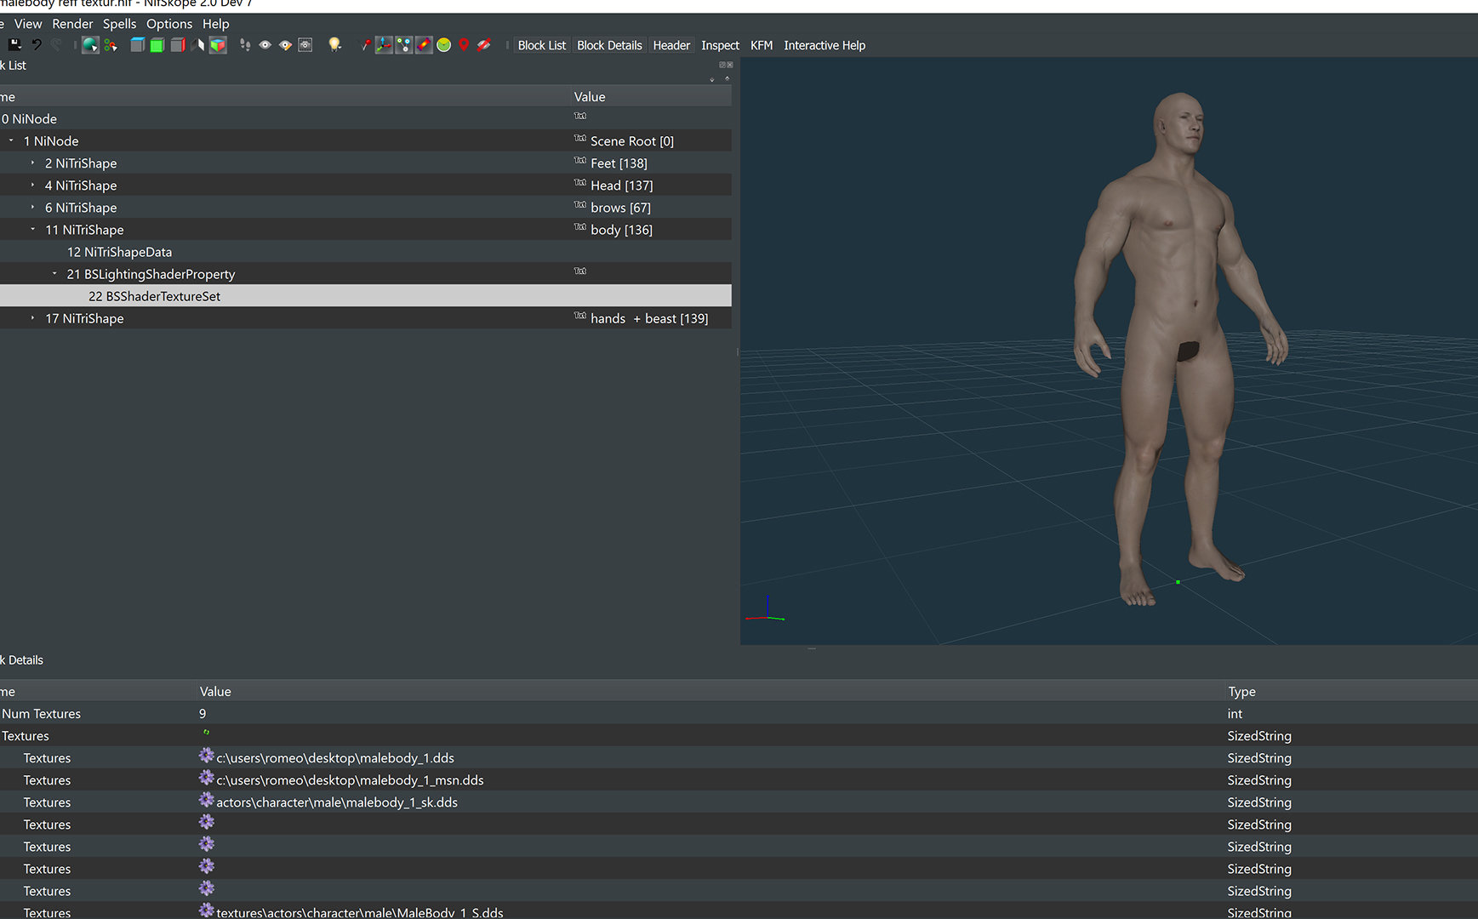1478x919 pixels.
Task: Toggle the show hidden objects icon
Action: pyautogui.click(x=484, y=45)
